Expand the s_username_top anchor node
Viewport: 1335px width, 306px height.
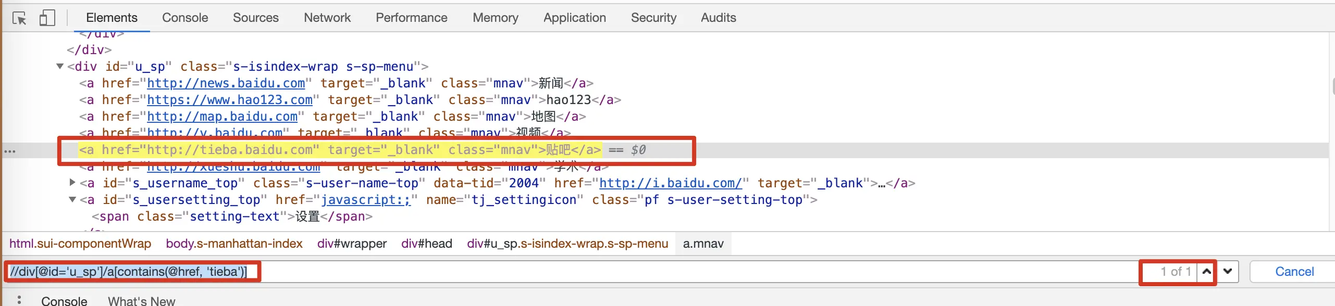click(x=72, y=183)
